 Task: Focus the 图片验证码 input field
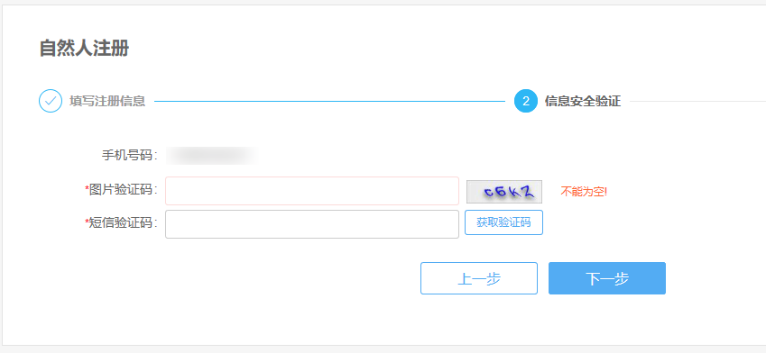(x=312, y=191)
